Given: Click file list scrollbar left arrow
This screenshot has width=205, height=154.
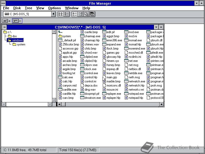Looking at the screenshot, I should click(x=59, y=104).
